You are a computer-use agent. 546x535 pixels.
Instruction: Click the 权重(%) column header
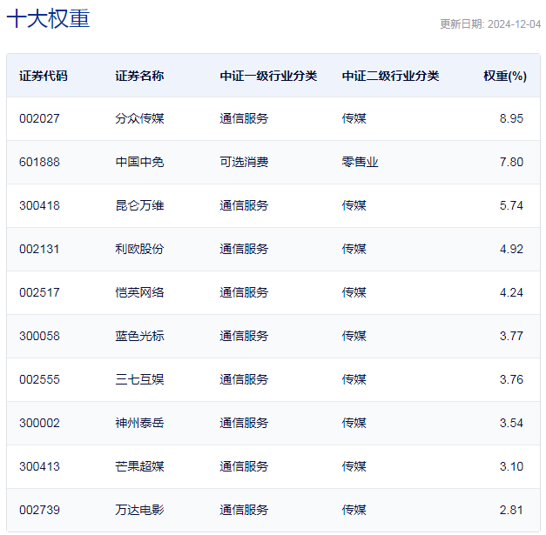point(505,76)
